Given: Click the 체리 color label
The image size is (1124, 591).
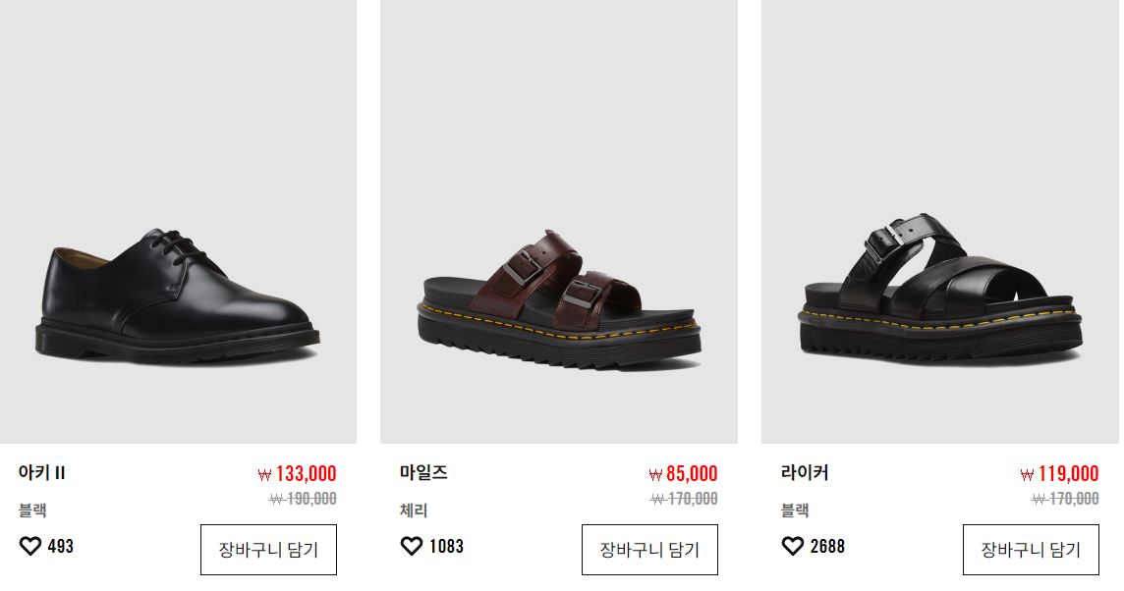Looking at the screenshot, I should [x=414, y=510].
